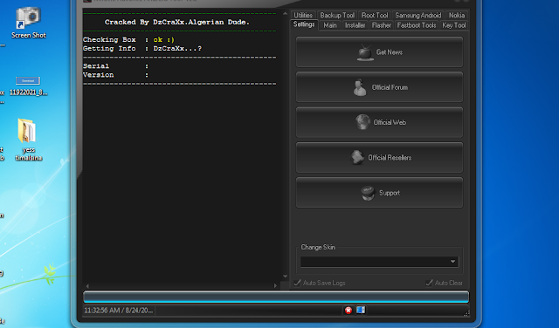Select the Settings tab
Viewport: 559px width, 328px height.
tap(304, 24)
